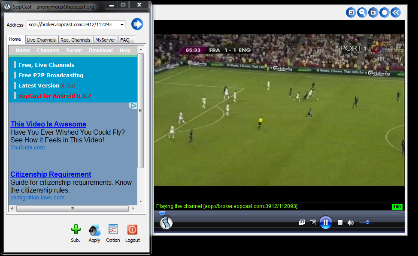Click the volume slider handle
This screenshot has width=418, height=256.
pos(367,222)
